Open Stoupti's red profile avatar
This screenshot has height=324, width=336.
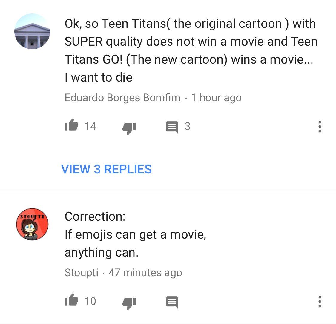click(x=32, y=224)
